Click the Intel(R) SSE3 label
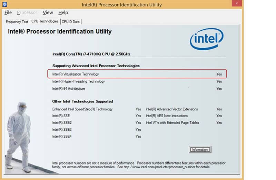276x180 pixels. coord(62,130)
